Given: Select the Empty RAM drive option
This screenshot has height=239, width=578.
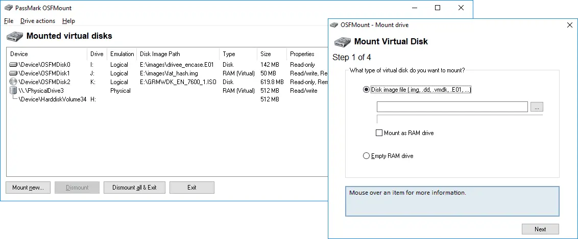Looking at the screenshot, I should pos(366,156).
